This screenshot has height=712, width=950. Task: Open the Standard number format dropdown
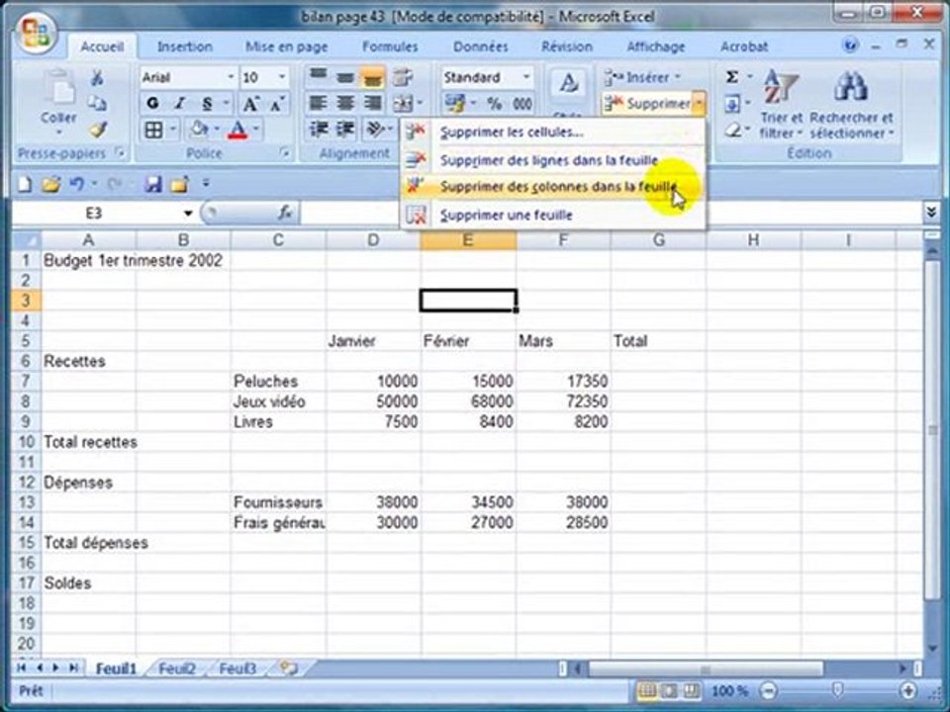(526, 77)
